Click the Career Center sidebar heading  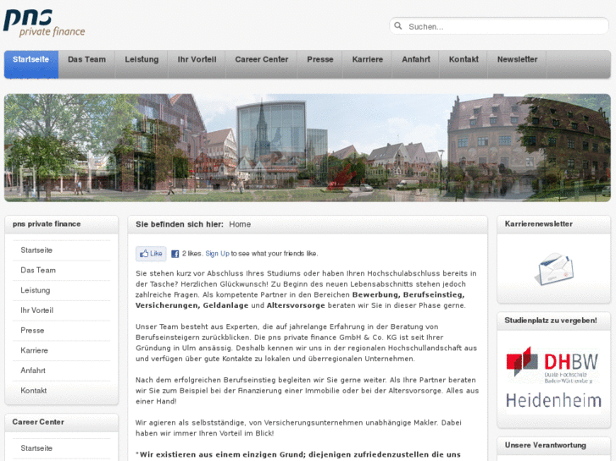(38, 422)
